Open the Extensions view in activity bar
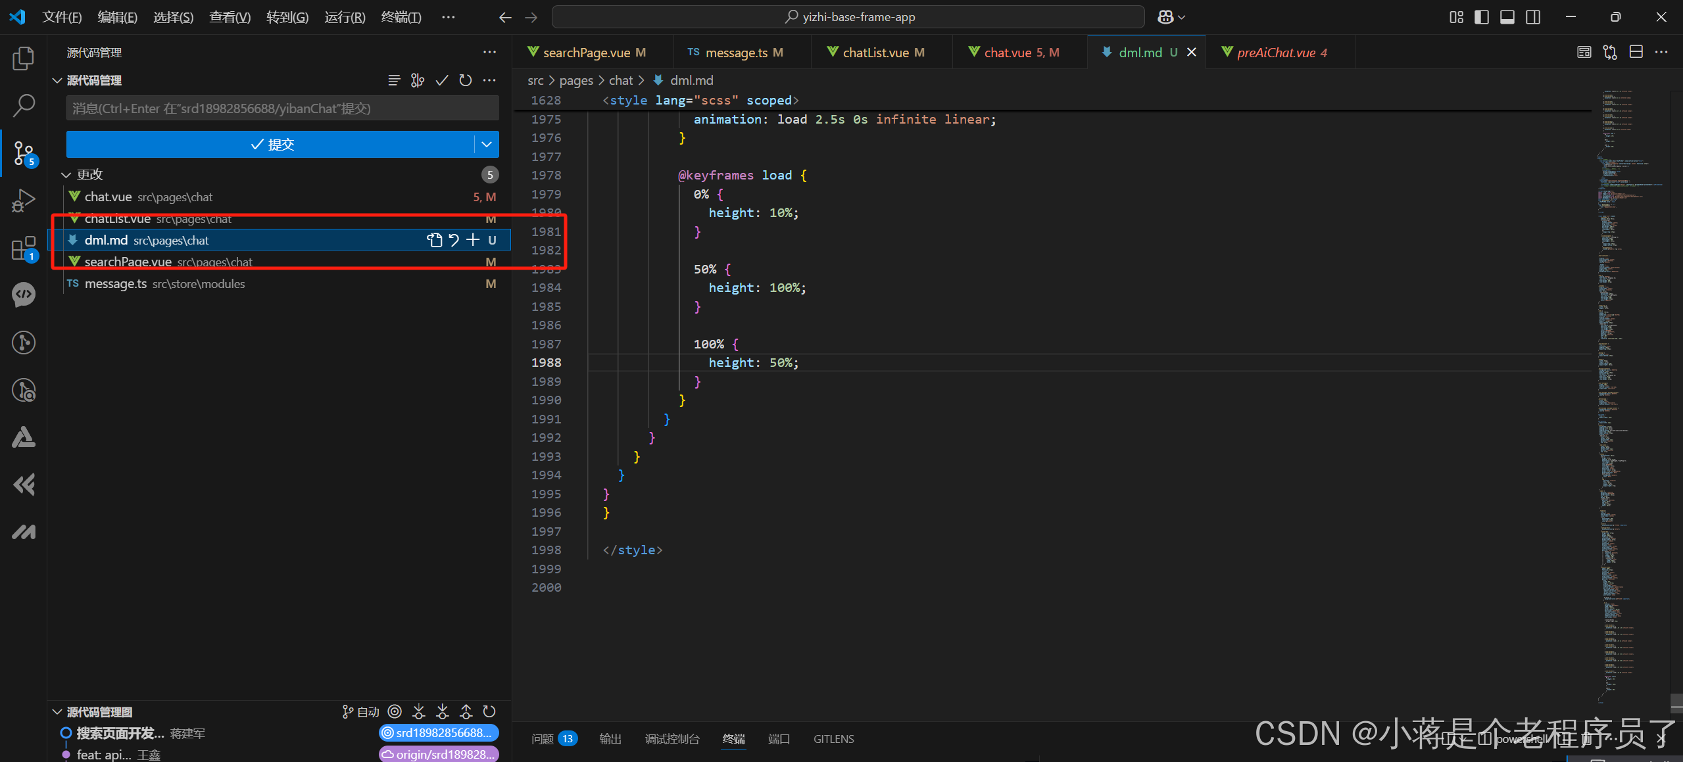Screen dimensions: 1683x762 pyautogui.click(x=24, y=249)
